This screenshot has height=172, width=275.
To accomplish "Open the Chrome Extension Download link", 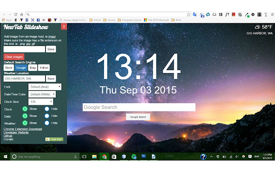I will point(23,129).
